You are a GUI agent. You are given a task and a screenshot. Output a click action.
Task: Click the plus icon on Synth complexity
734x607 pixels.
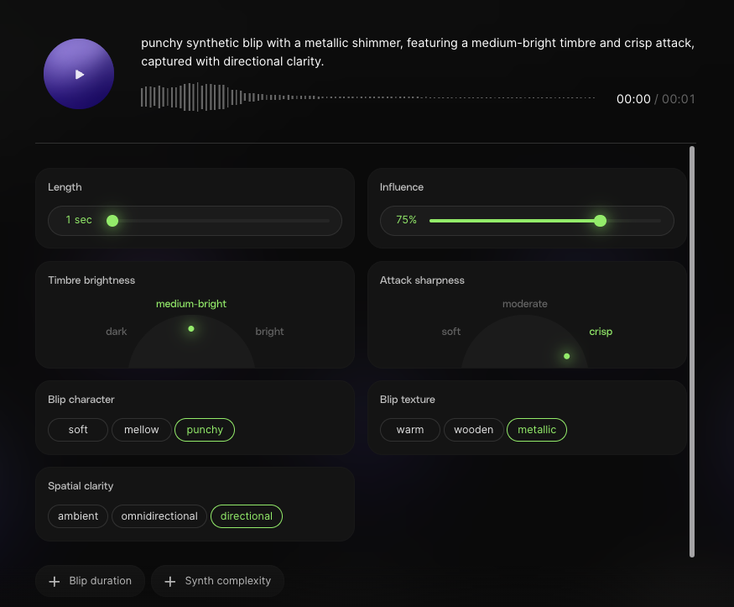170,580
